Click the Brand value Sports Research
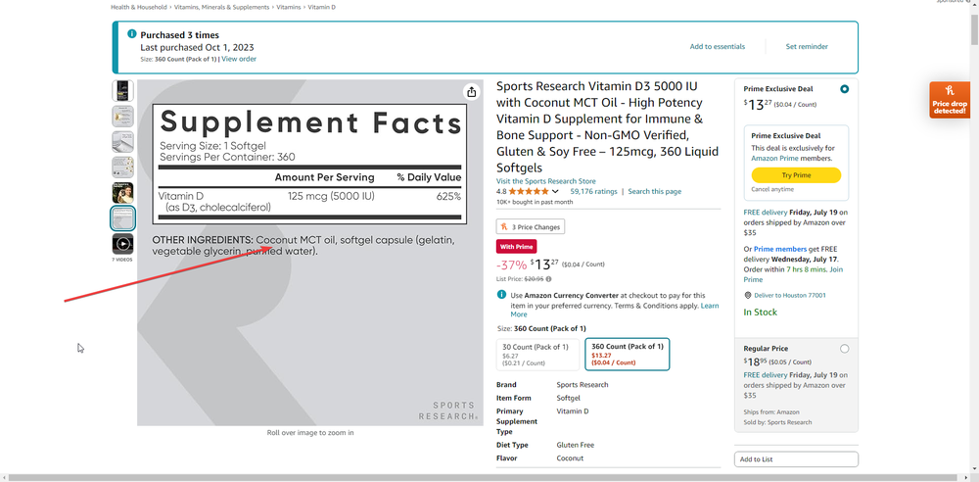979x482 pixels. (x=582, y=385)
